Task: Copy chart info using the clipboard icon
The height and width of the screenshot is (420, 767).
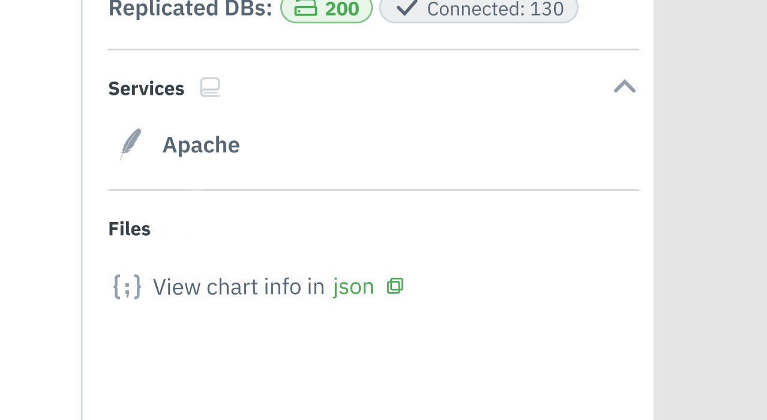Action: pyautogui.click(x=395, y=286)
